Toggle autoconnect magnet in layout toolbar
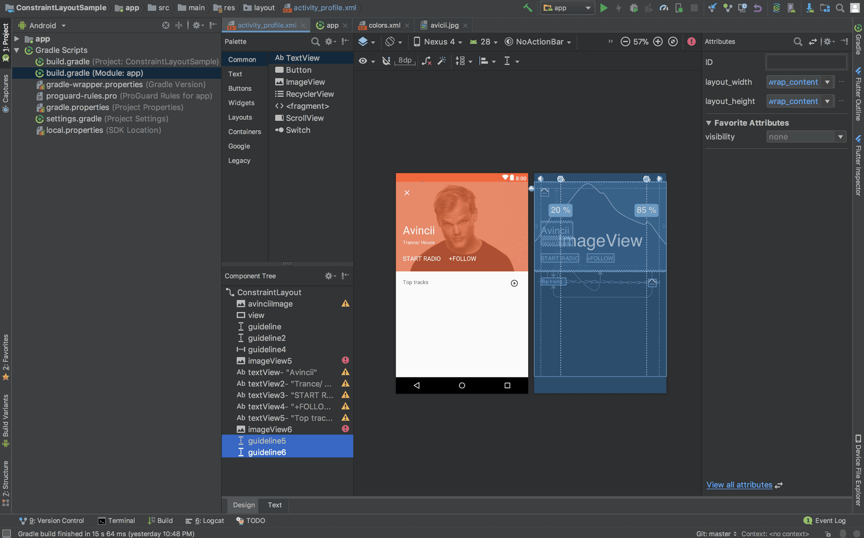864x538 pixels. pyautogui.click(x=386, y=61)
